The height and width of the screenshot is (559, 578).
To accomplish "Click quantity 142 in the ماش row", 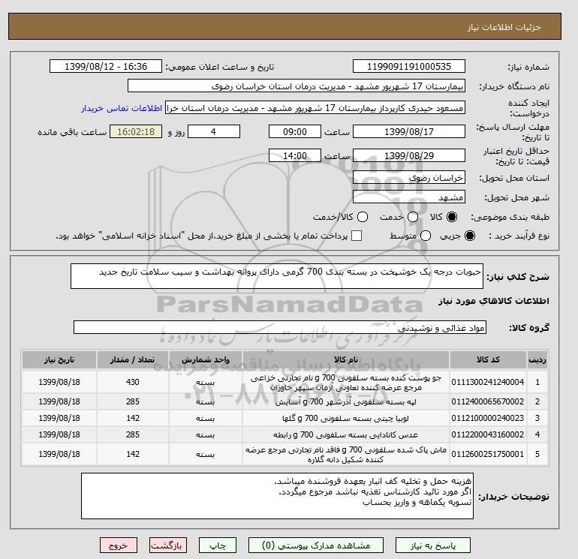I will 132,455.
